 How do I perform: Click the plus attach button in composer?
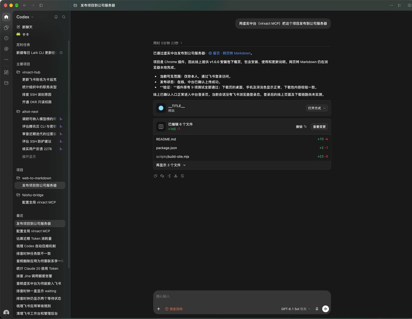tap(159, 309)
